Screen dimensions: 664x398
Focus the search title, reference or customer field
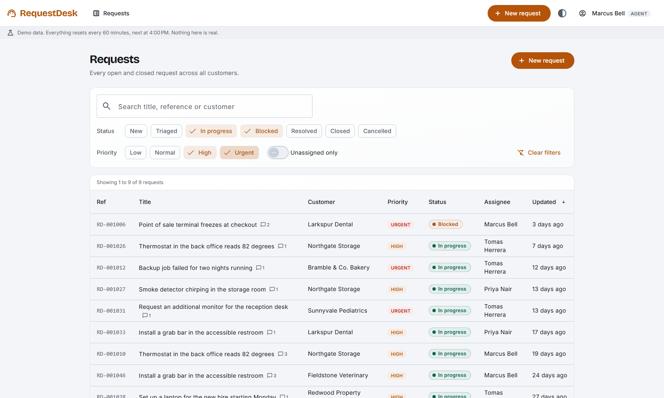pos(205,106)
